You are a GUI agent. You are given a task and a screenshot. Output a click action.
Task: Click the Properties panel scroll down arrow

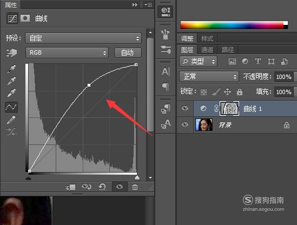tap(150, 177)
